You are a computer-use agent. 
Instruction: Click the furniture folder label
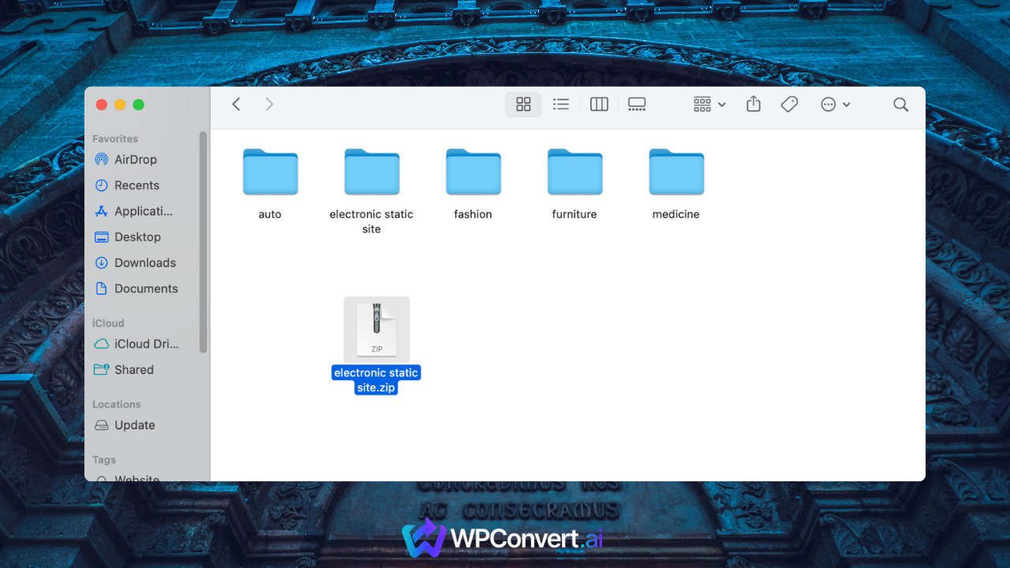tap(574, 214)
